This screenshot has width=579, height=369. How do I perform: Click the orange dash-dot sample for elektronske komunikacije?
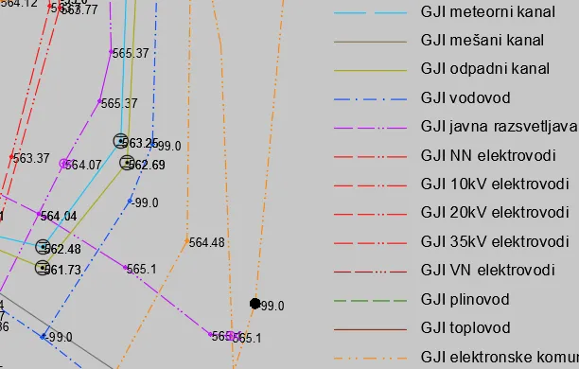[x=370, y=359]
